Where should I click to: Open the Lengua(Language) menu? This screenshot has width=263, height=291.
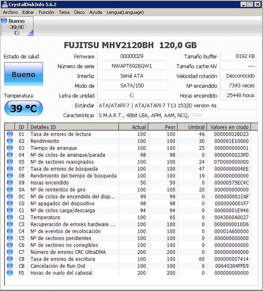pyautogui.click(x=125, y=12)
